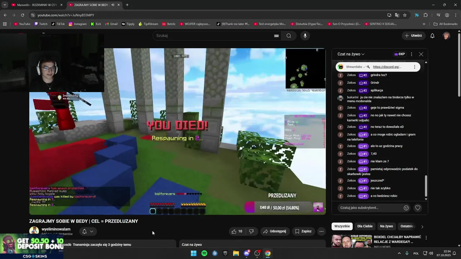This screenshot has height=259, width=461.
Task: Select the Na żywo filter chip
Action: pyautogui.click(x=386, y=226)
